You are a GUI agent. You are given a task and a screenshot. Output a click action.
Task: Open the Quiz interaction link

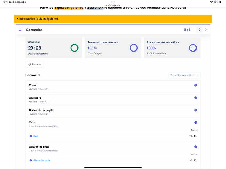(36, 136)
